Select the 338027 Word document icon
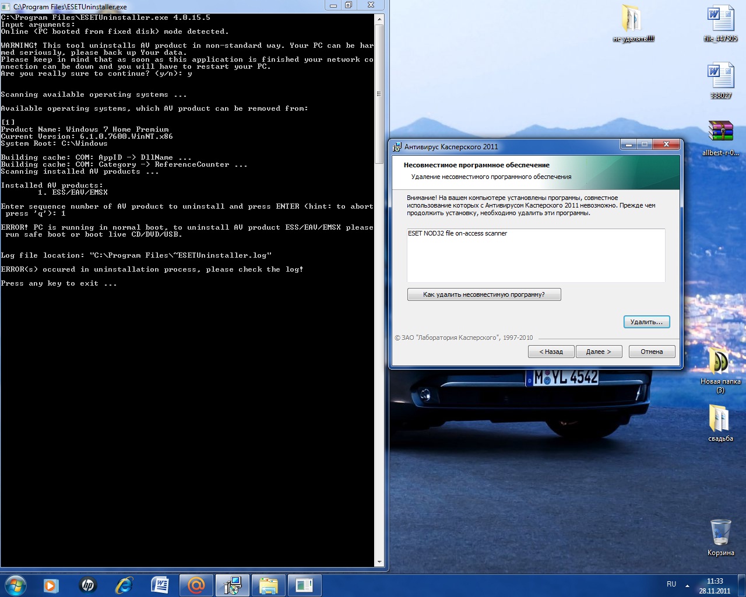This screenshot has width=746, height=597. [720, 80]
